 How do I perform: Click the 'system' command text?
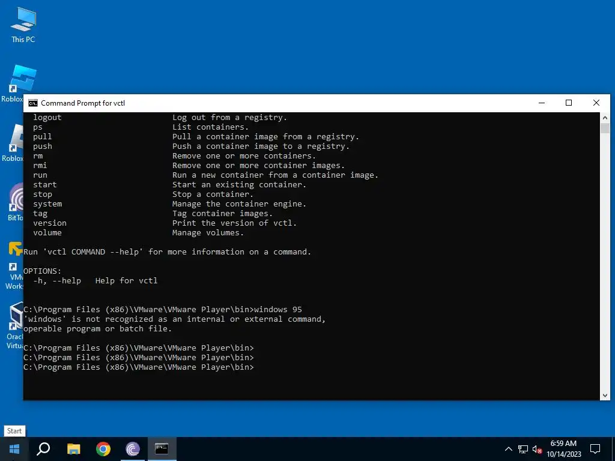click(47, 204)
